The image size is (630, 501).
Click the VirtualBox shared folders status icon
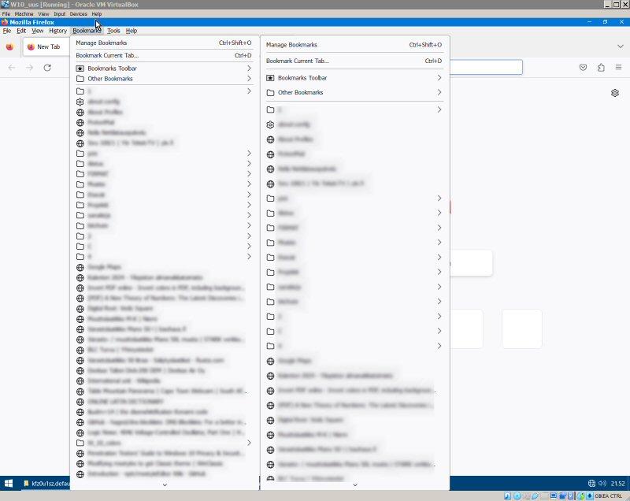pyautogui.click(x=544, y=496)
